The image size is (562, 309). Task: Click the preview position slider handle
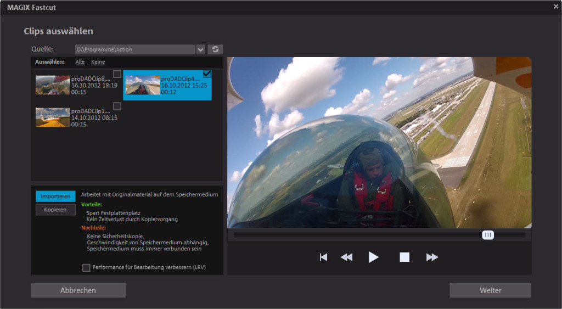tap(488, 235)
